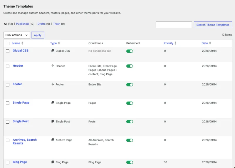Click the Archive Page type icon
The width and height of the screenshot is (235, 168).
[x=53, y=140]
